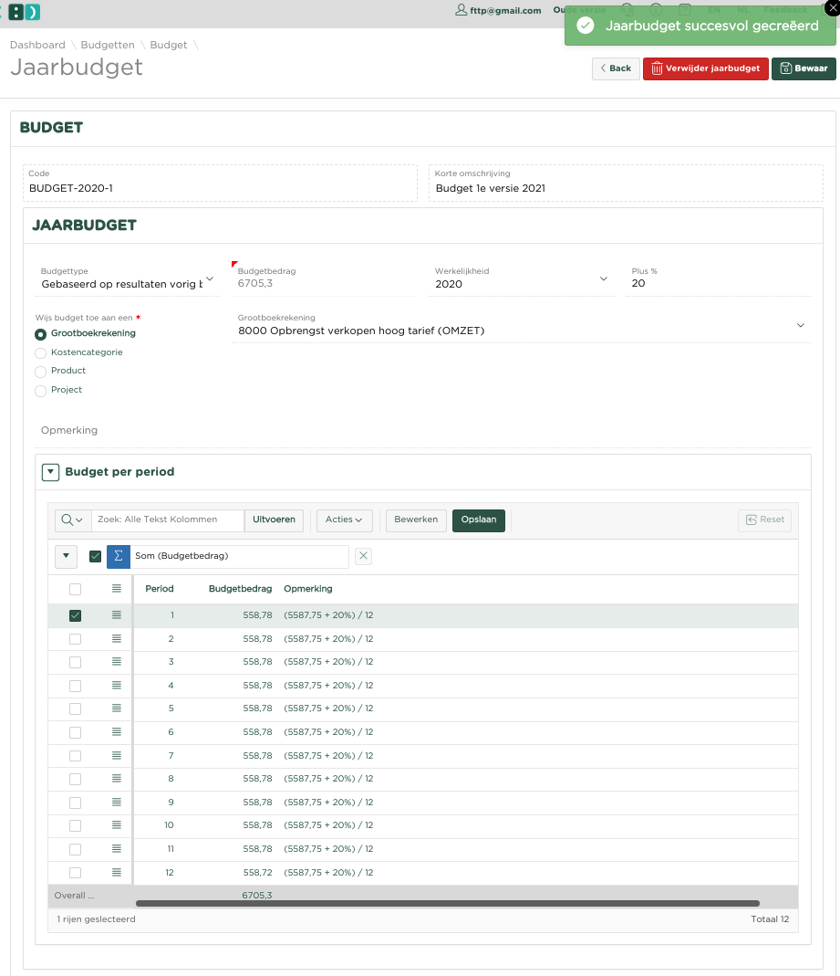This screenshot has width=840, height=976.
Task: Select the Project radio option
Action: pyautogui.click(x=40, y=391)
